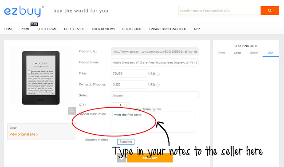This screenshot has height=167, width=284.
Task: Click the orange search magnifier button
Action: point(269,11)
